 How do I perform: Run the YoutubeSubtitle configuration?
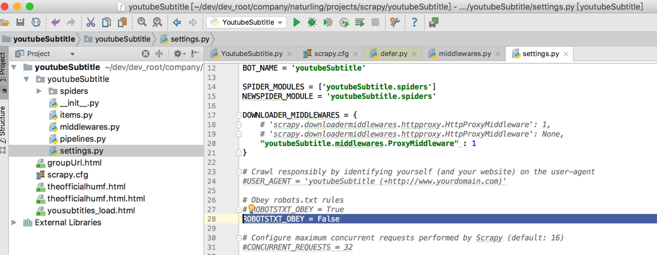click(297, 23)
